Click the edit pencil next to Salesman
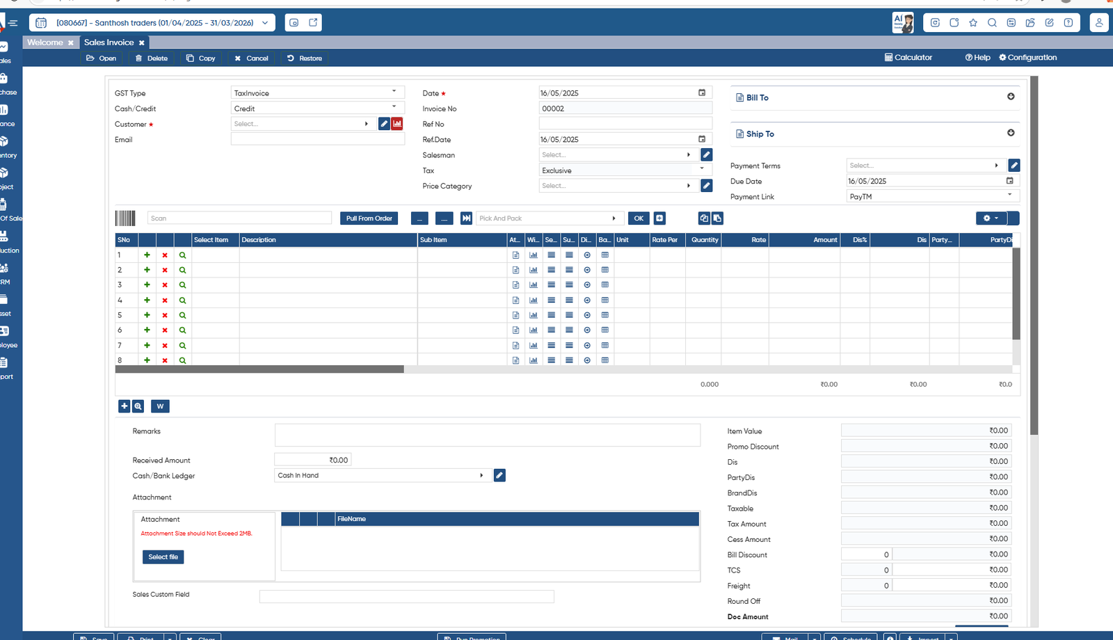Viewport: 1113px width, 640px height. coord(706,155)
